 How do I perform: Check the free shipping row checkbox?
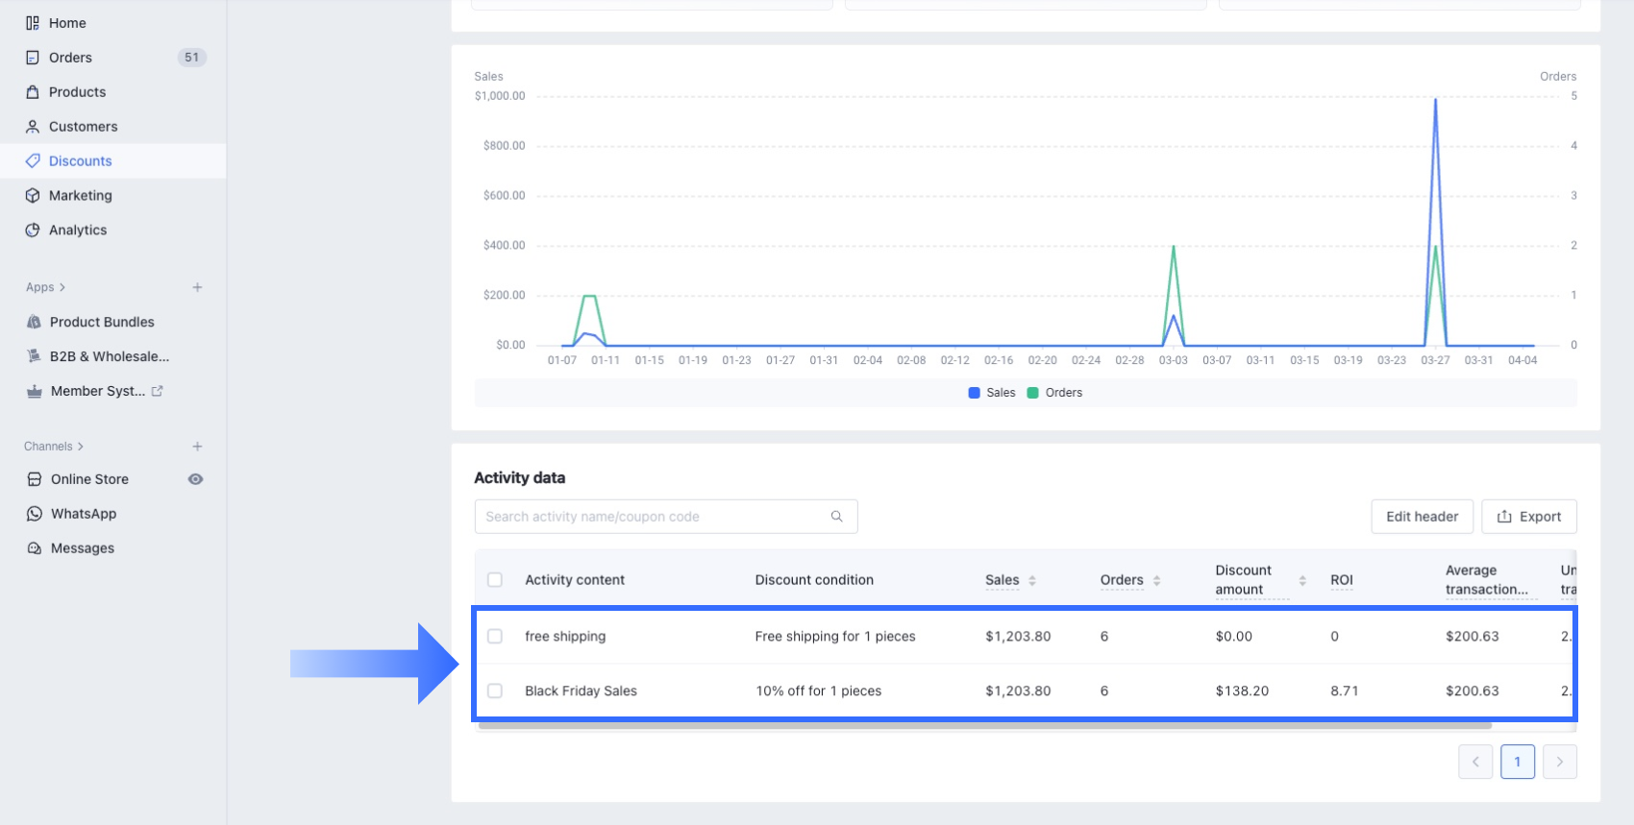coord(495,636)
